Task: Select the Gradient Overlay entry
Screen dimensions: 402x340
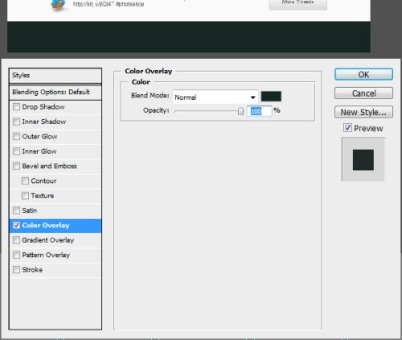Action: [55, 240]
